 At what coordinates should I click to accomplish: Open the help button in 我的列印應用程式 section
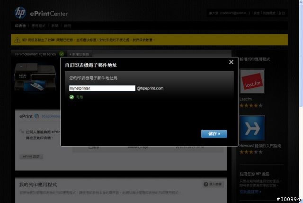213,184
